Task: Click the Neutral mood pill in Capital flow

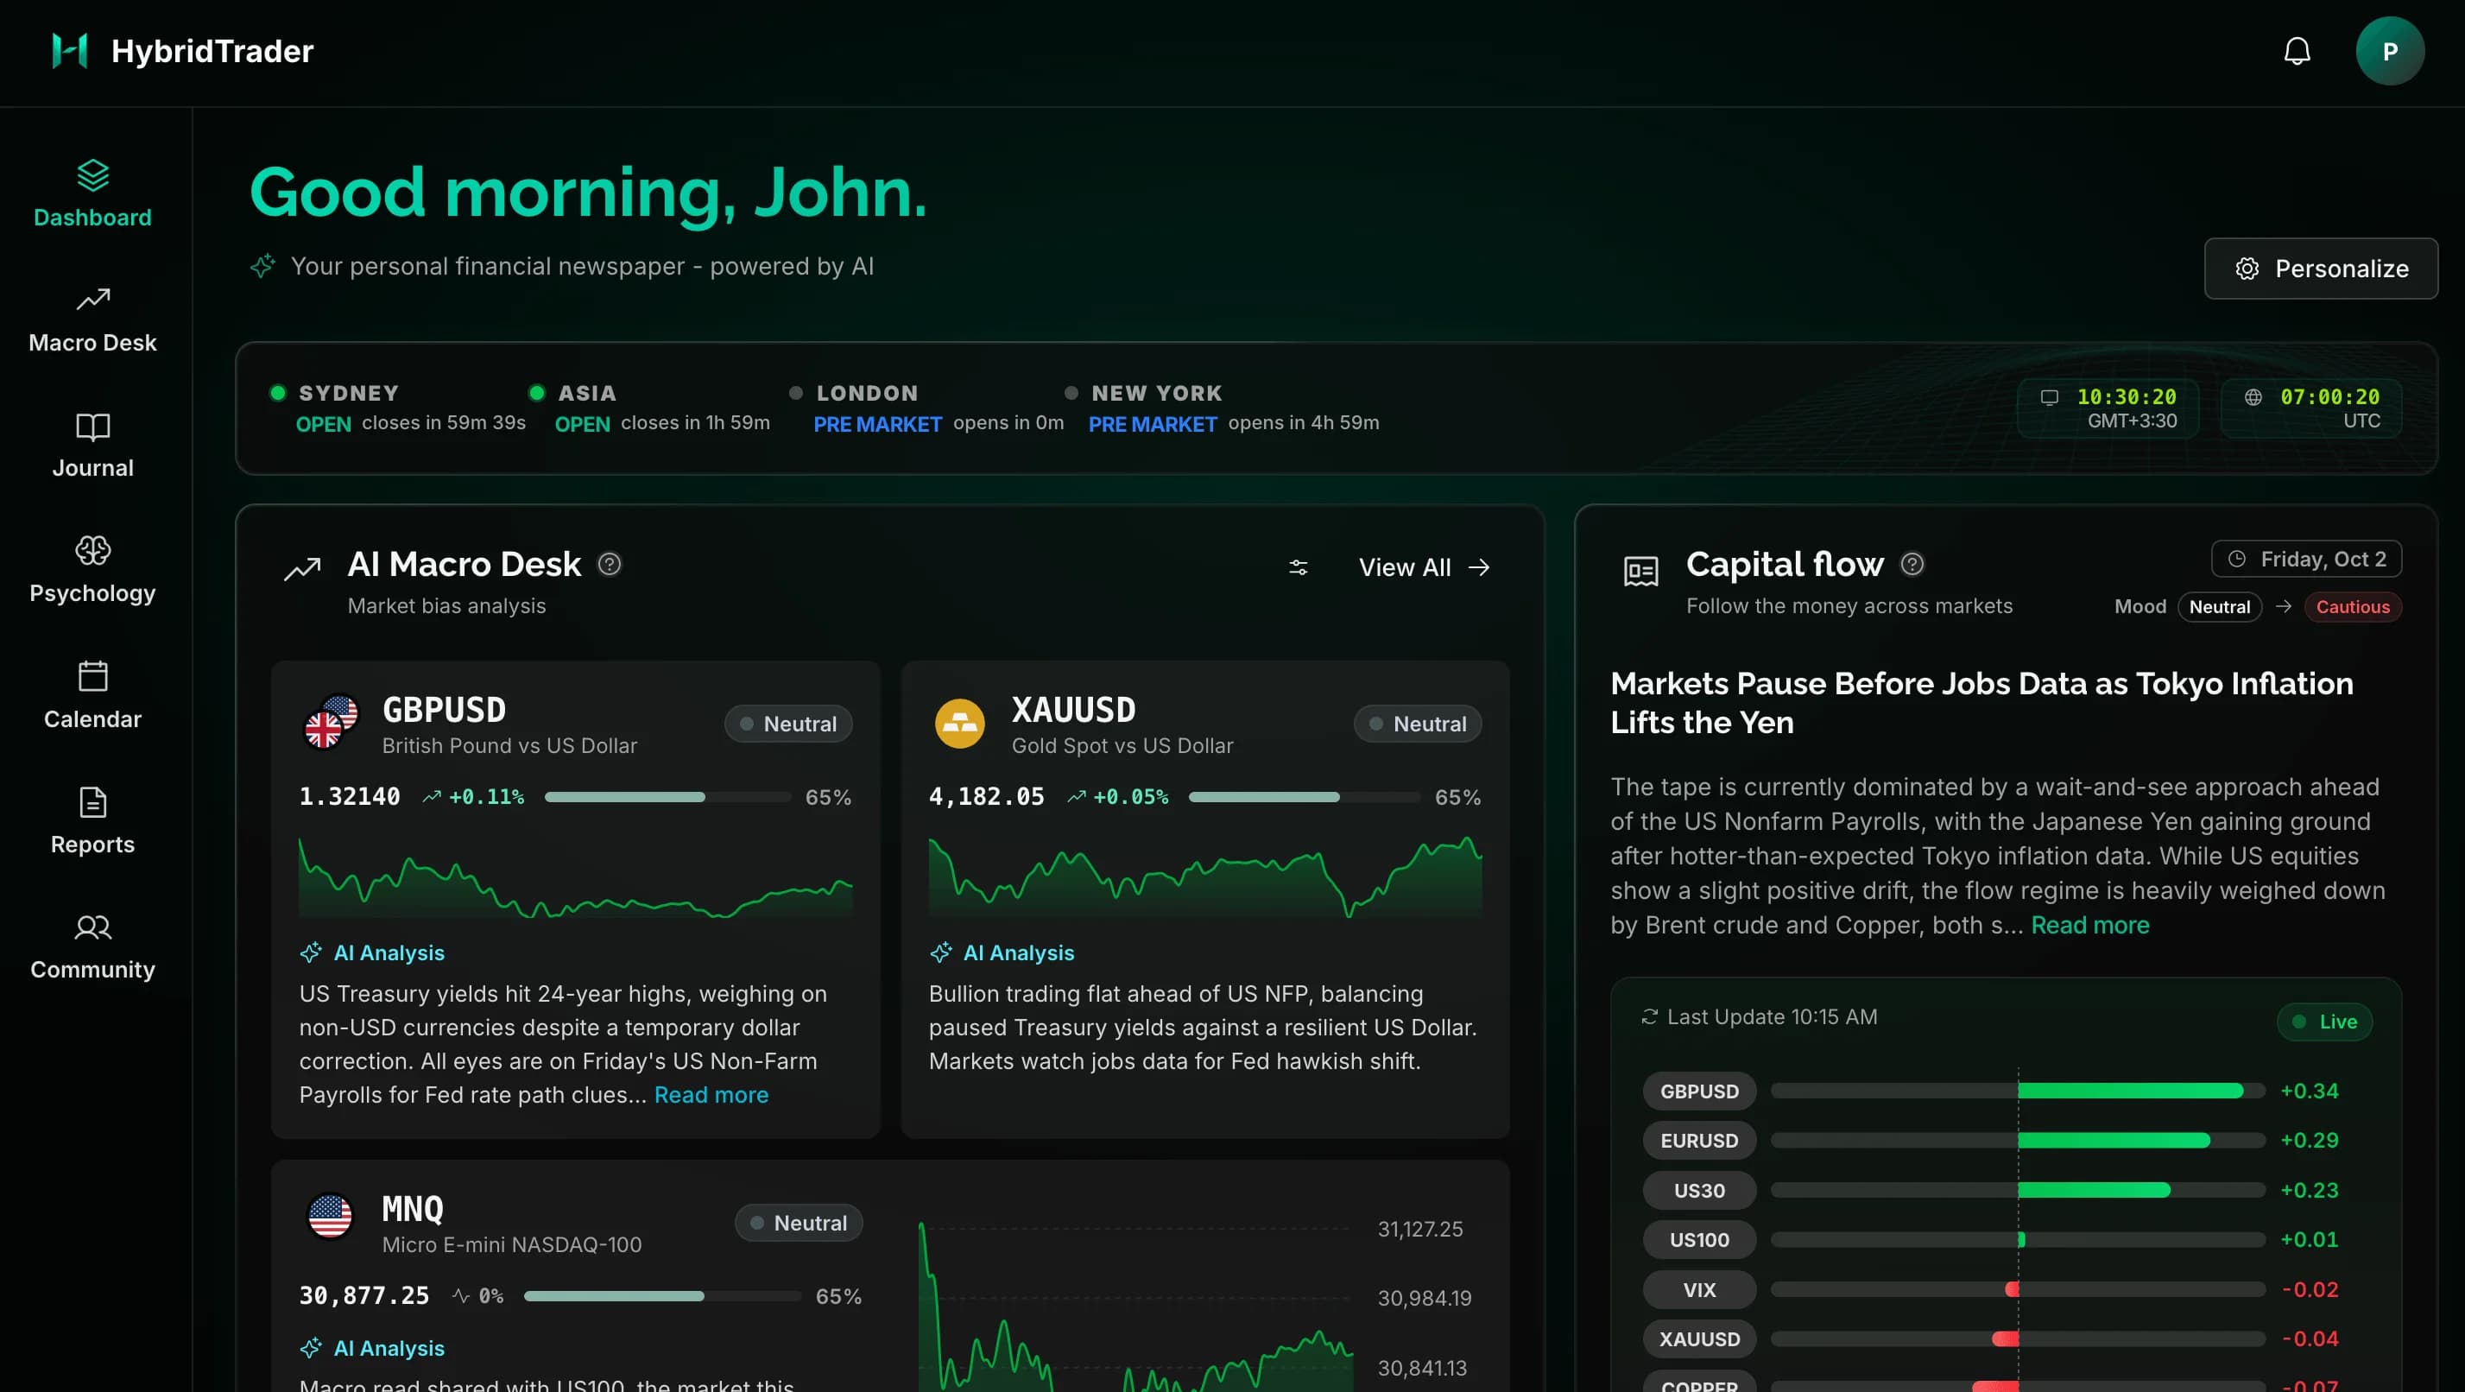Action: [2219, 607]
